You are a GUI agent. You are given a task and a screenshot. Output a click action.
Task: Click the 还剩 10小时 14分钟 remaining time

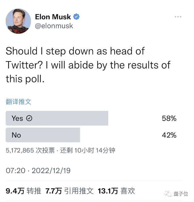tap(88, 150)
